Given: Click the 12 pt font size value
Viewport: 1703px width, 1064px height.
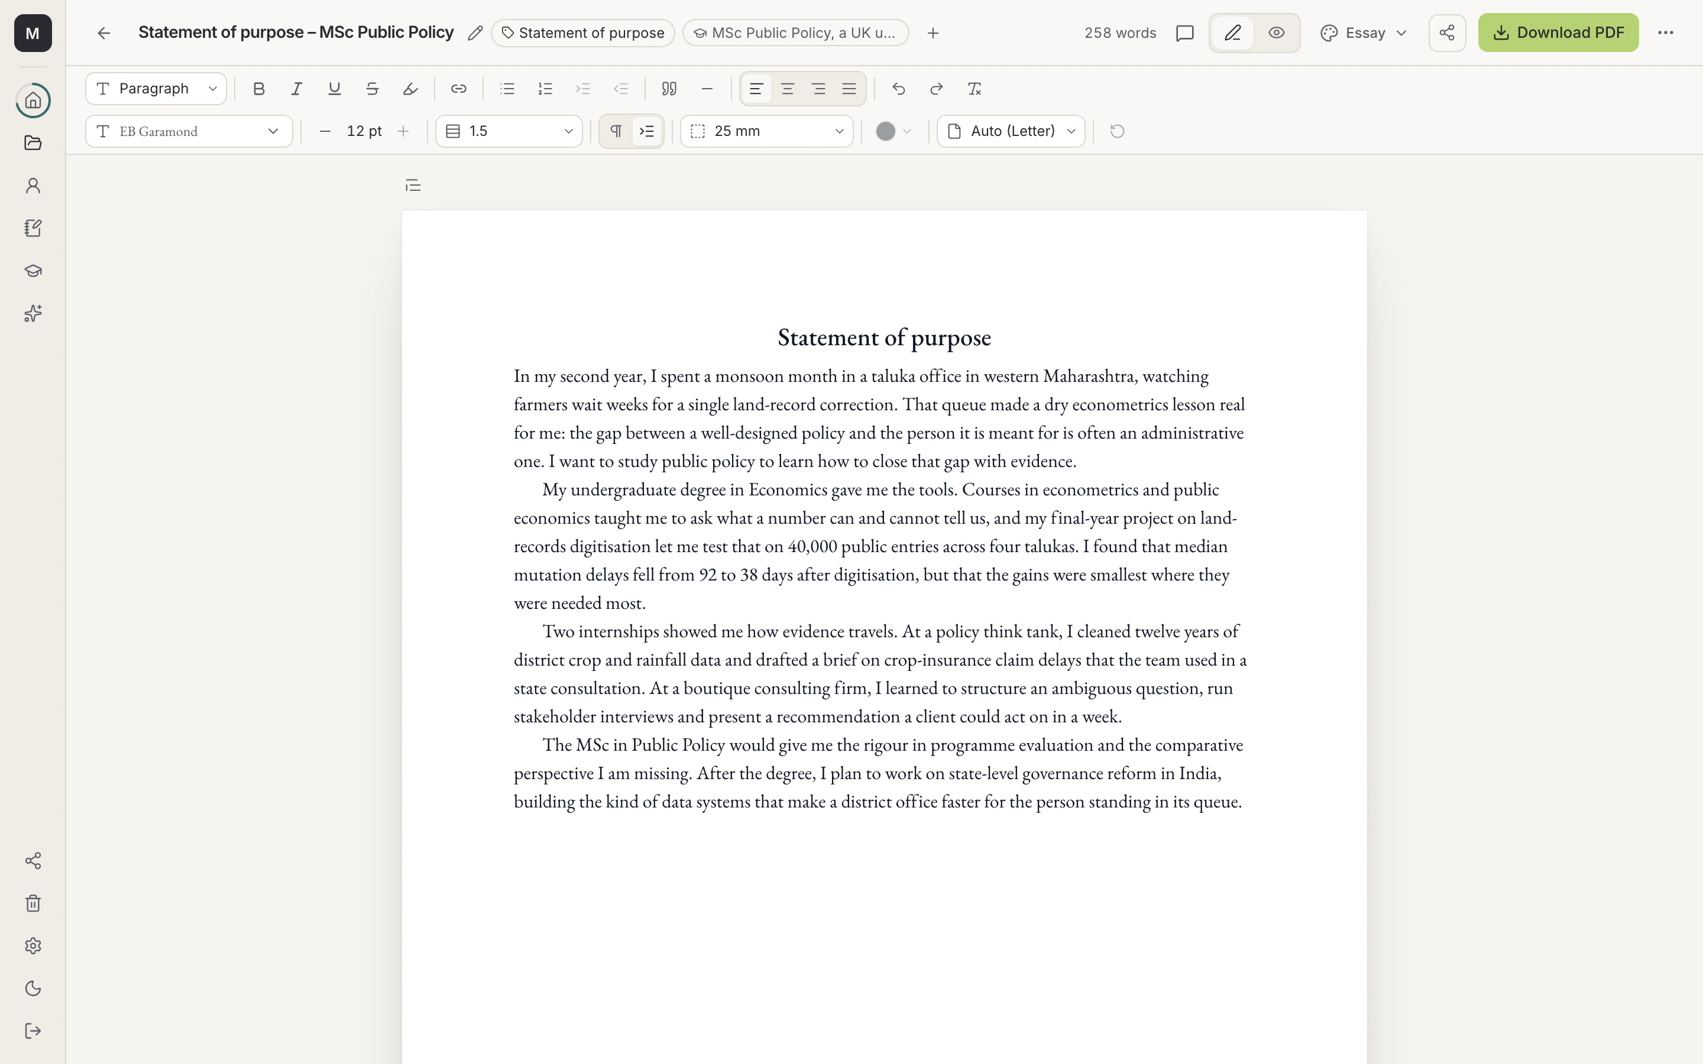Looking at the screenshot, I should pyautogui.click(x=364, y=131).
